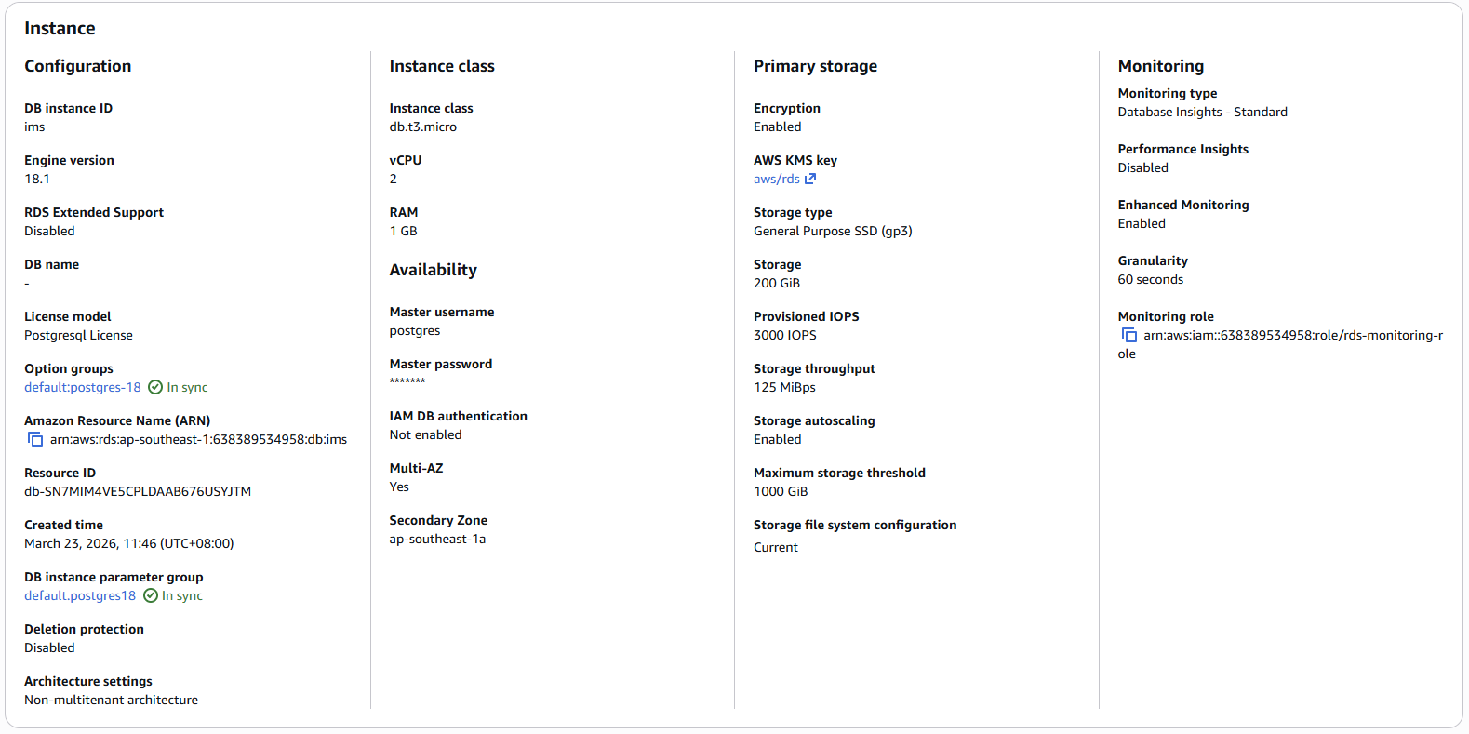1469x734 pixels.
Task: Select the Engine version 18.1 text
Action: pos(37,179)
